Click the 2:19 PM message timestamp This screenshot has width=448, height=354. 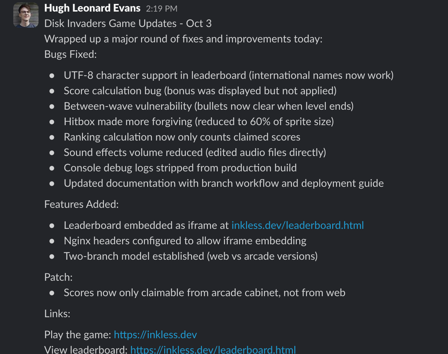click(x=162, y=9)
